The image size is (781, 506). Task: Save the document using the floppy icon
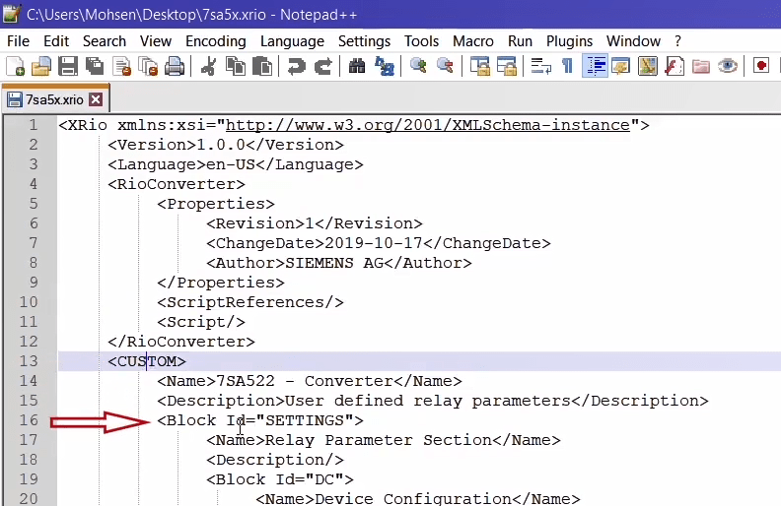point(67,67)
